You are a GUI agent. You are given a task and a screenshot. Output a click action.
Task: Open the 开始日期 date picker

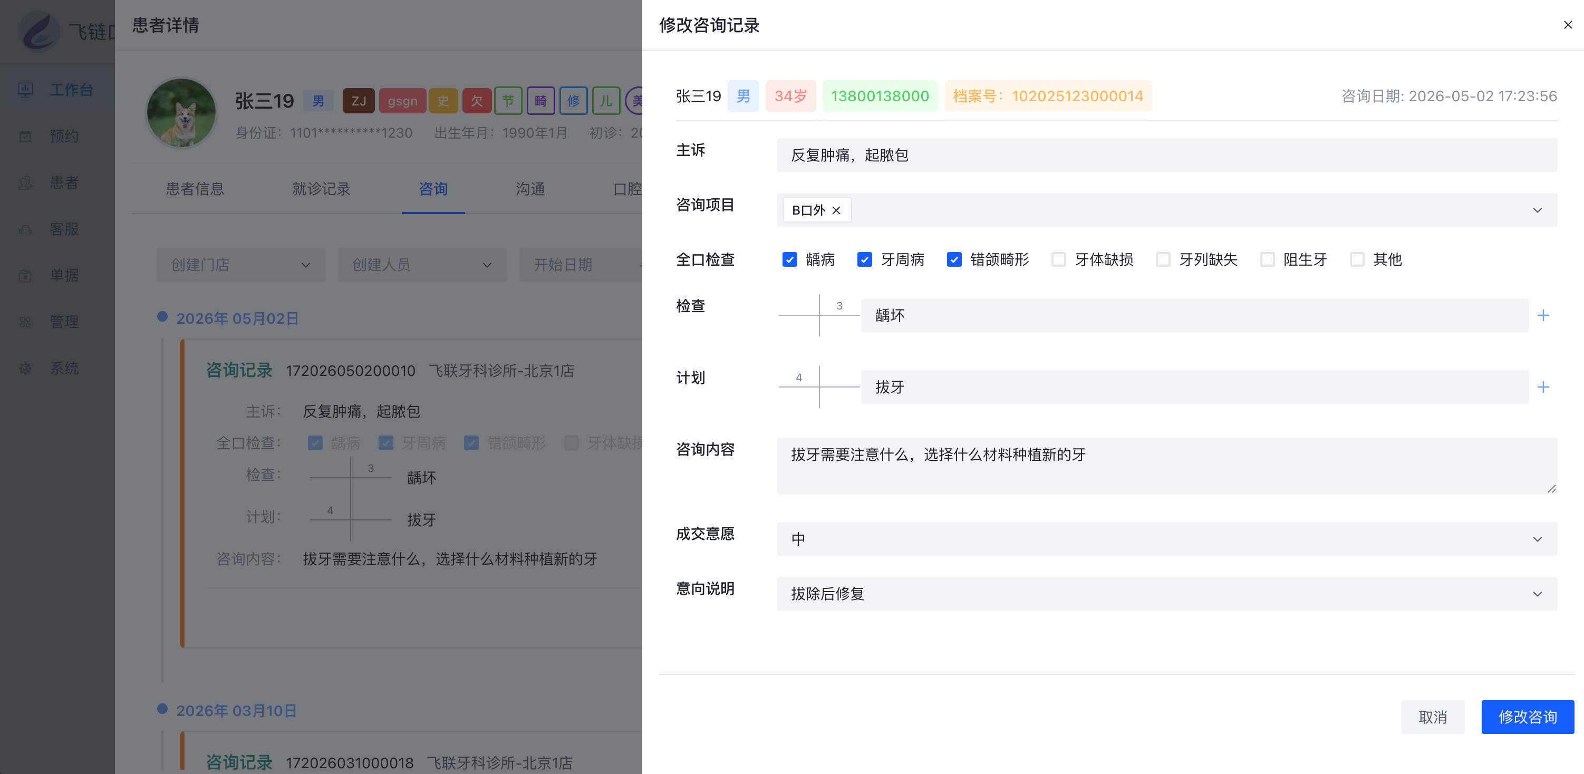coord(581,265)
